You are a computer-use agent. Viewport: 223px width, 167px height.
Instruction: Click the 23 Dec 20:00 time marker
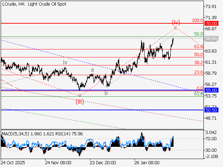pos(103,162)
